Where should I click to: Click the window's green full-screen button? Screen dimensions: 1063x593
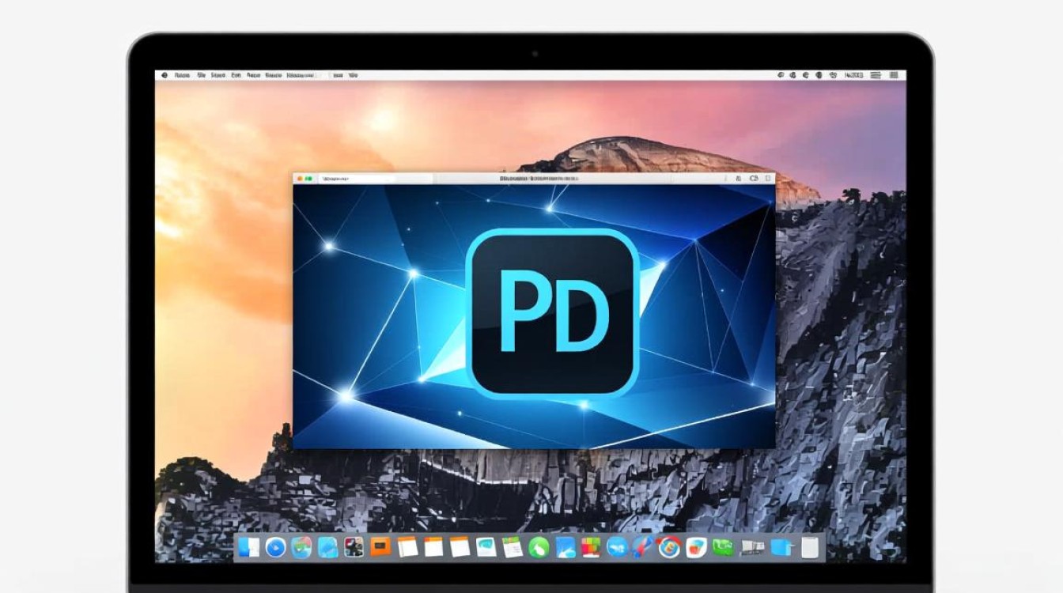[310, 179]
